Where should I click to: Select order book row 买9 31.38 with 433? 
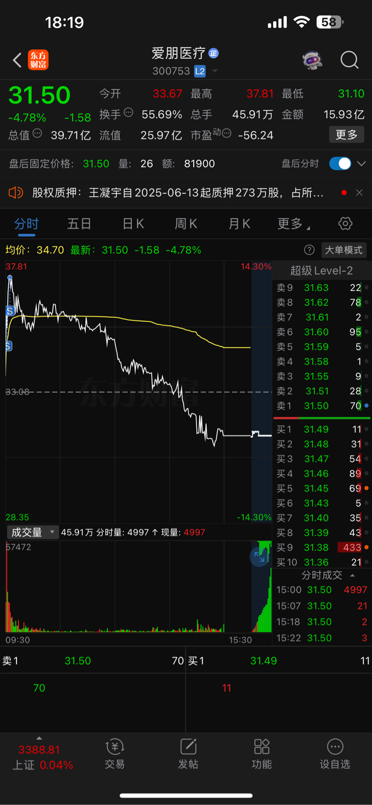322,547
